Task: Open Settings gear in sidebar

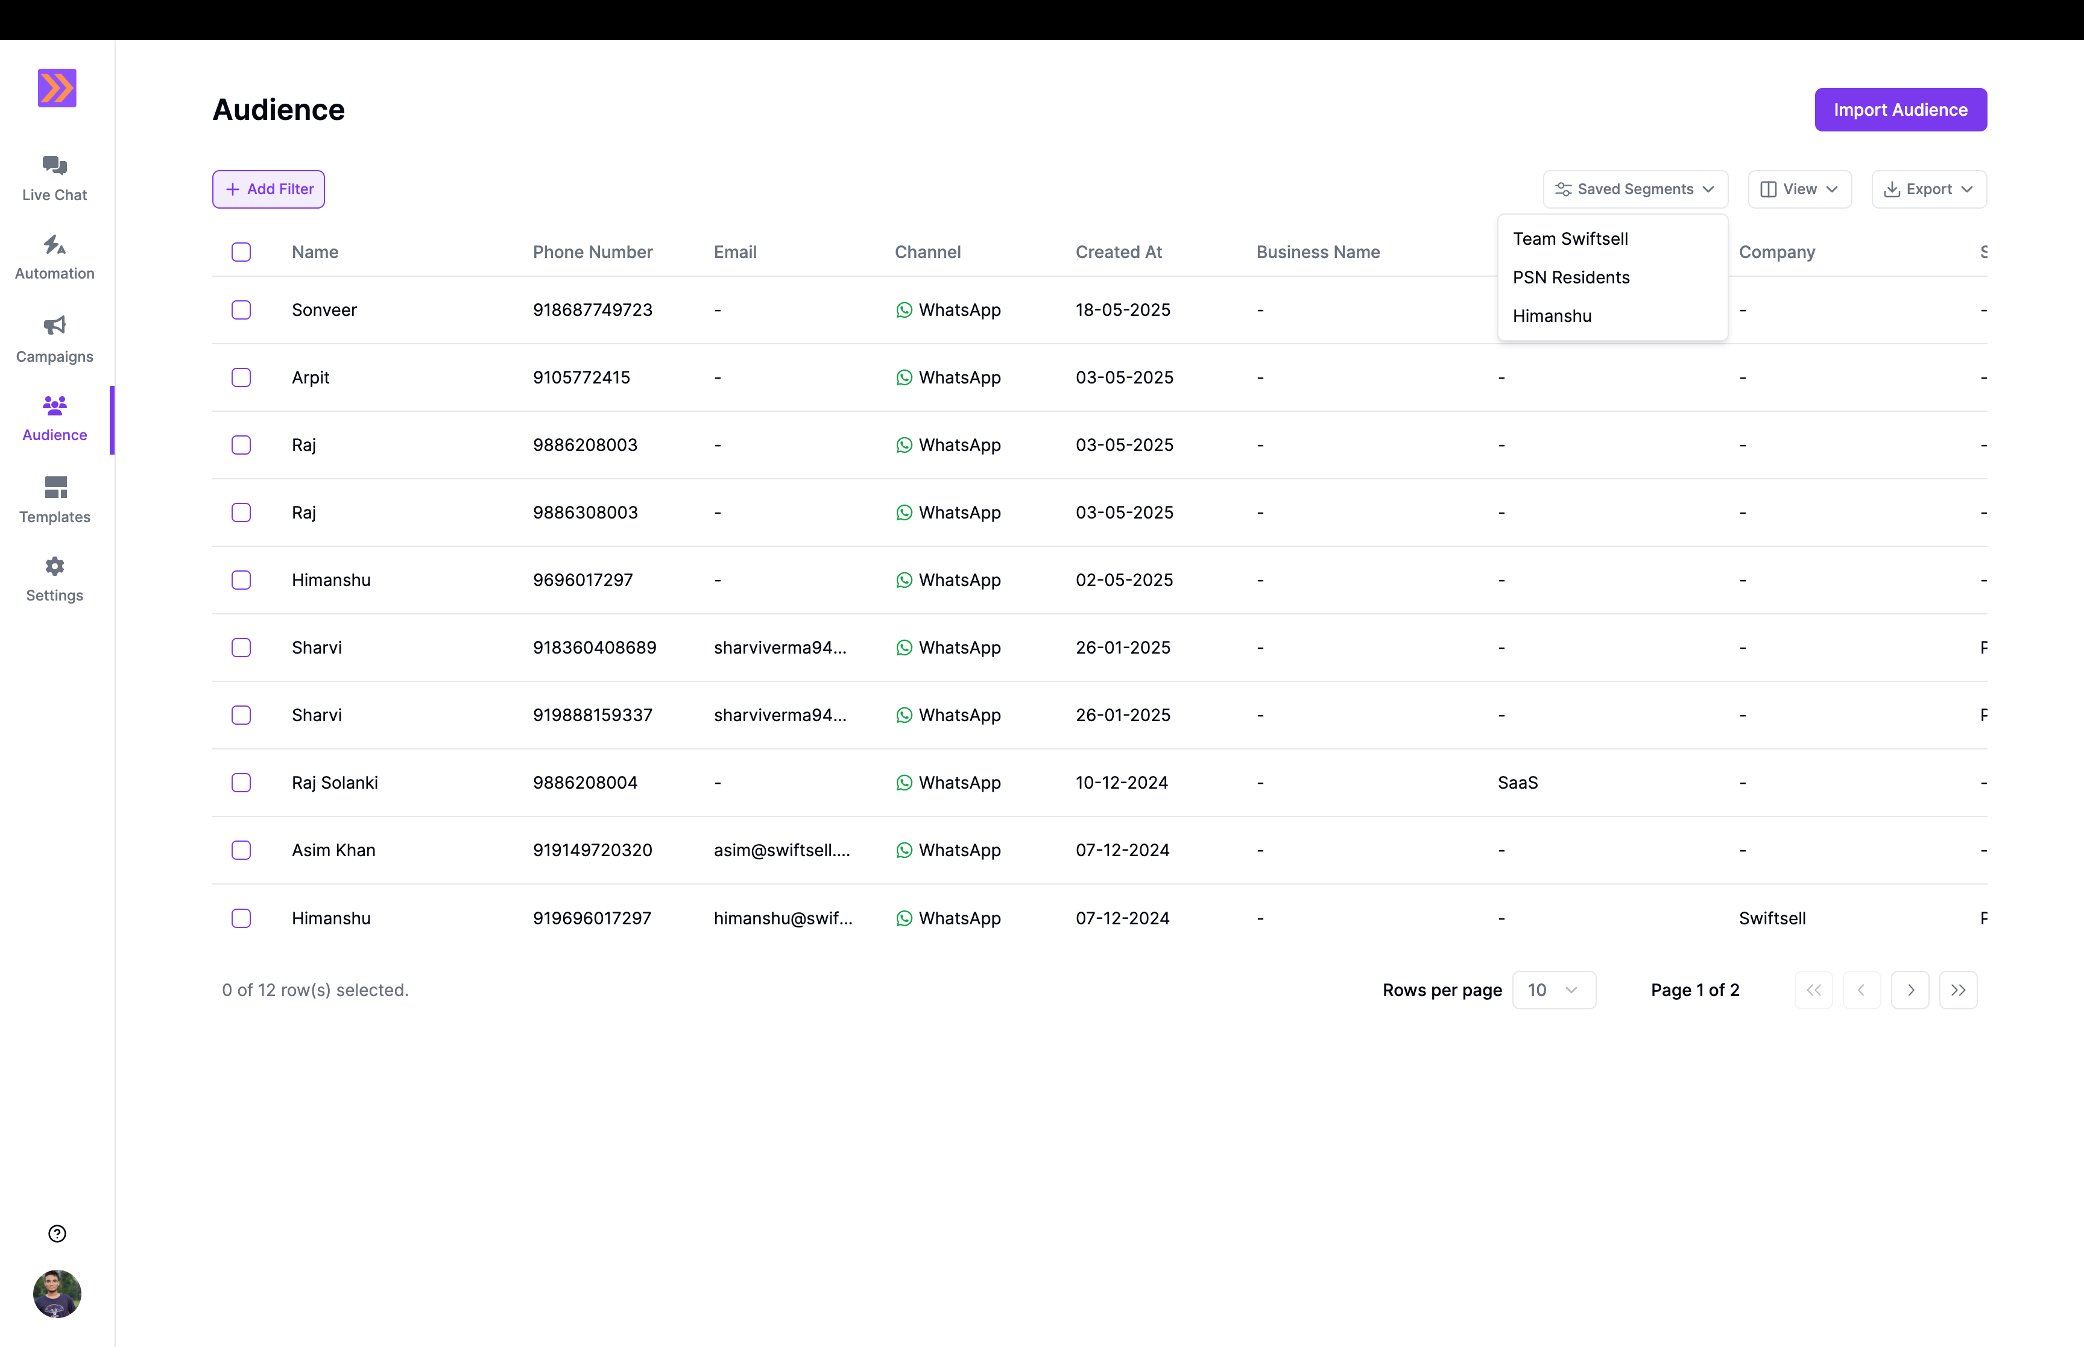Action: point(54,567)
